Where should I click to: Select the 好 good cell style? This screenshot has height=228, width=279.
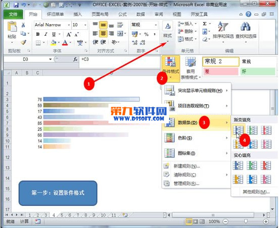258,71
